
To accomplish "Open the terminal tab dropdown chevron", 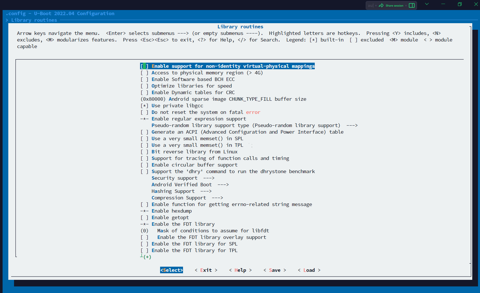I will [427, 4].
